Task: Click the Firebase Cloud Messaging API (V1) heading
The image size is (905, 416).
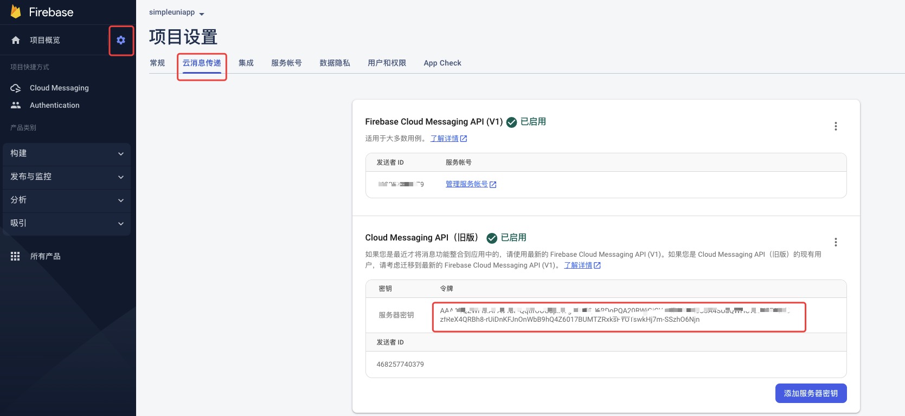Action: (434, 122)
